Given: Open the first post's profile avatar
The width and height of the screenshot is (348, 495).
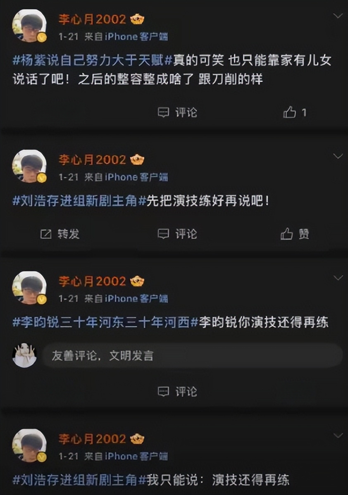Looking at the screenshot, I should [29, 26].
